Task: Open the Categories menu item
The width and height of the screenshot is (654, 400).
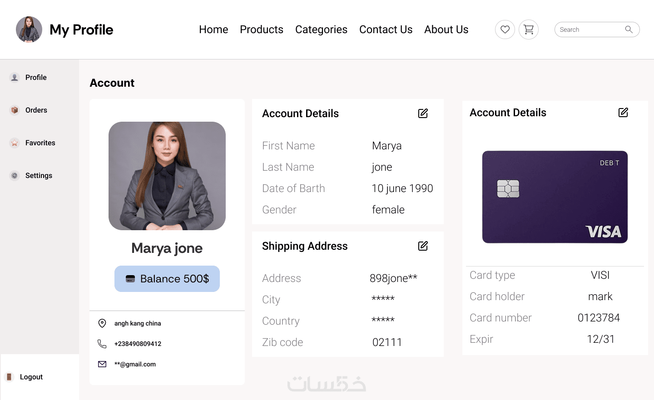Action: [321, 30]
